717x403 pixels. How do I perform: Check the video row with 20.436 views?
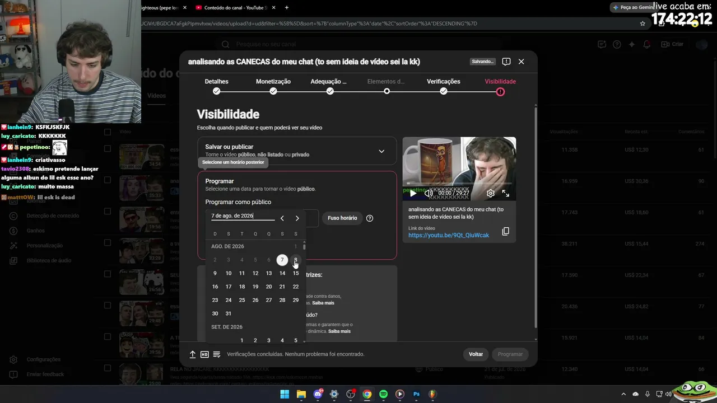(x=108, y=306)
